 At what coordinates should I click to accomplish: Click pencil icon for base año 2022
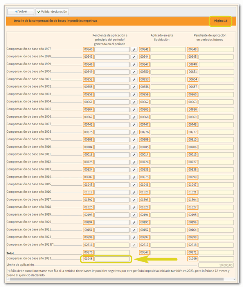tap(134, 237)
